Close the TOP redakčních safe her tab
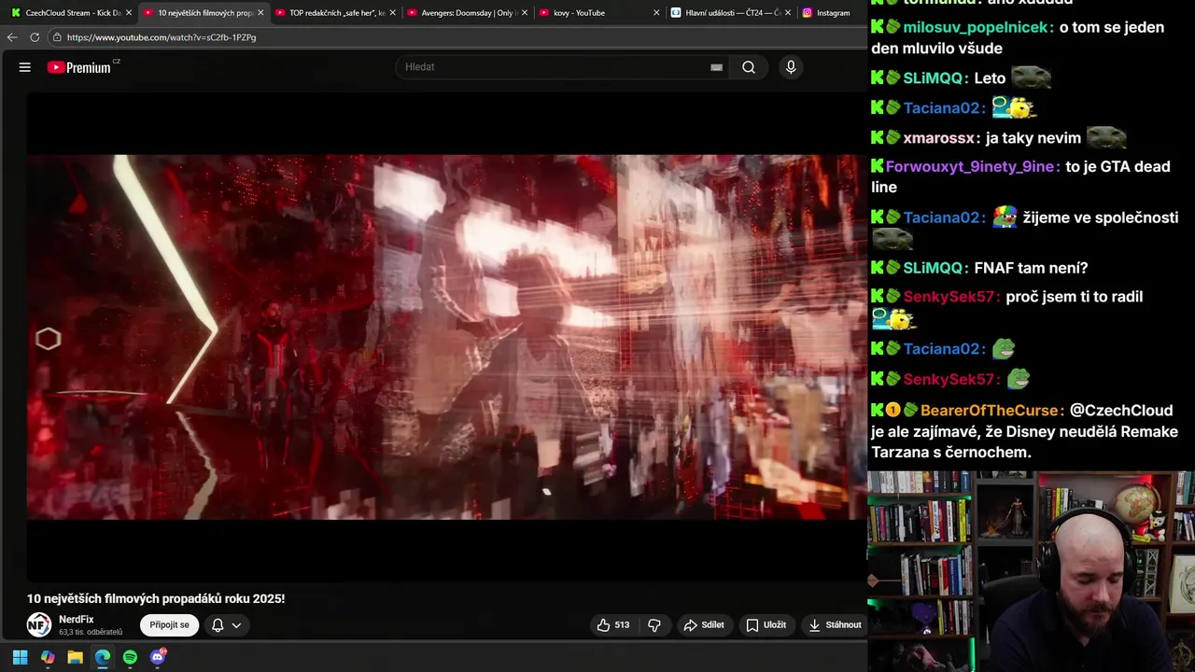Viewport: 1195px width, 672px height. tap(392, 13)
